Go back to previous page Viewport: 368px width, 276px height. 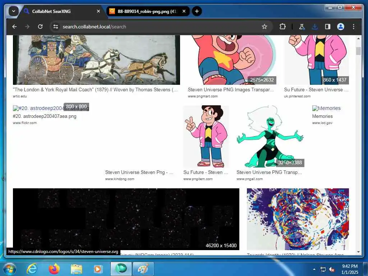pos(14,27)
